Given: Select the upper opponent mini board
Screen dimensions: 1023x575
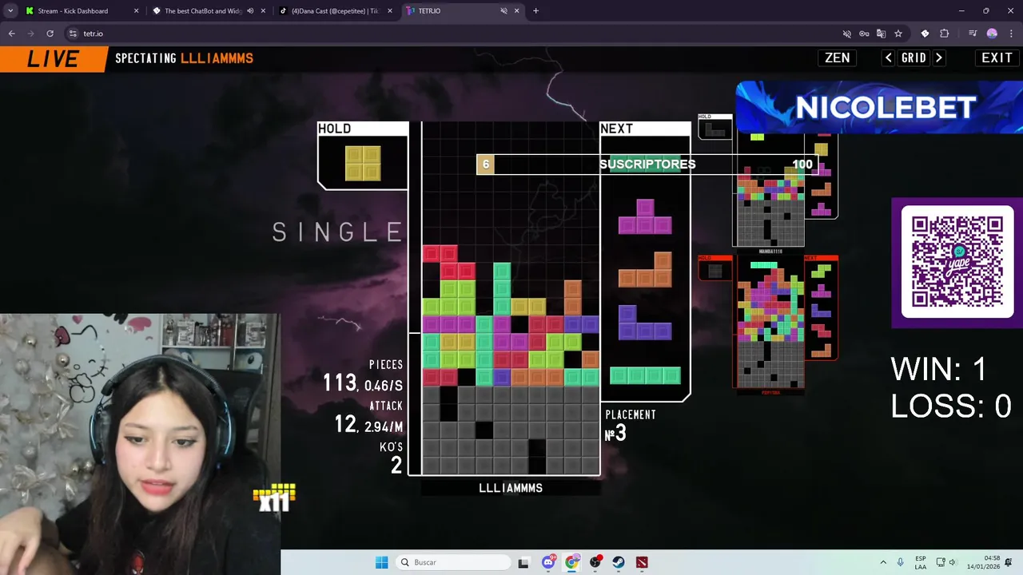Looking at the screenshot, I should [x=770, y=188].
